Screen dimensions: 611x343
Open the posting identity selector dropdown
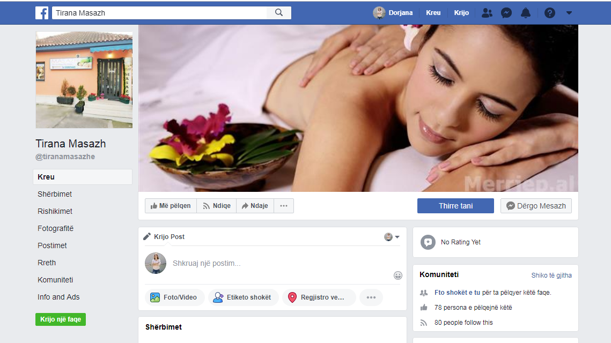click(x=392, y=237)
